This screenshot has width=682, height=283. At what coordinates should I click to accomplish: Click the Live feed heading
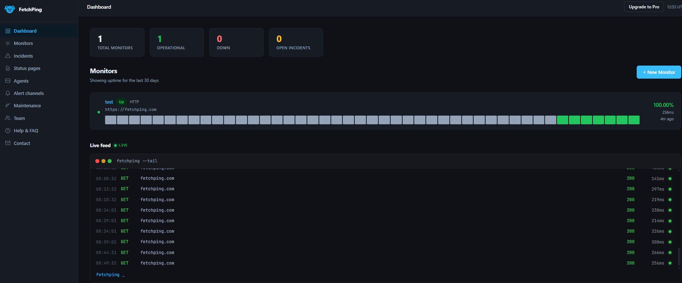(100, 145)
